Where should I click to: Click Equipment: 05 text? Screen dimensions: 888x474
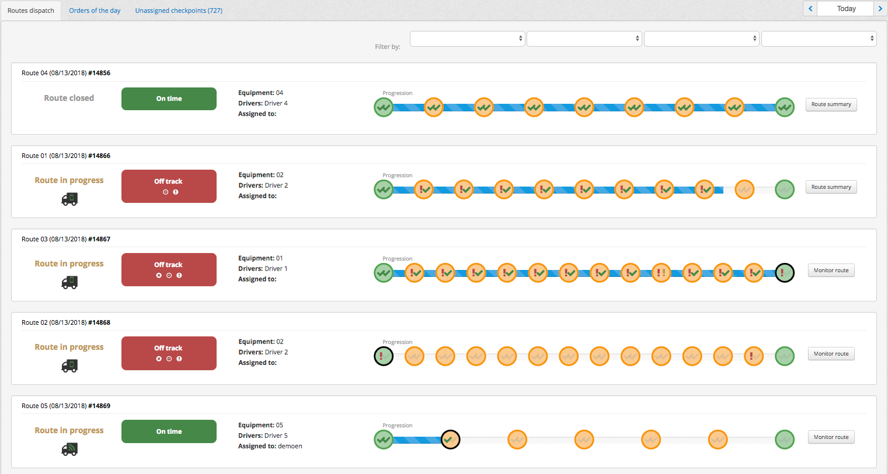[260, 425]
